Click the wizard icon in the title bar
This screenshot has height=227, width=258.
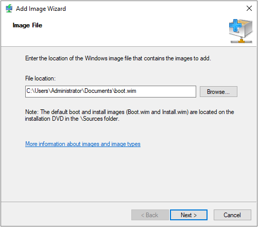click(9, 8)
